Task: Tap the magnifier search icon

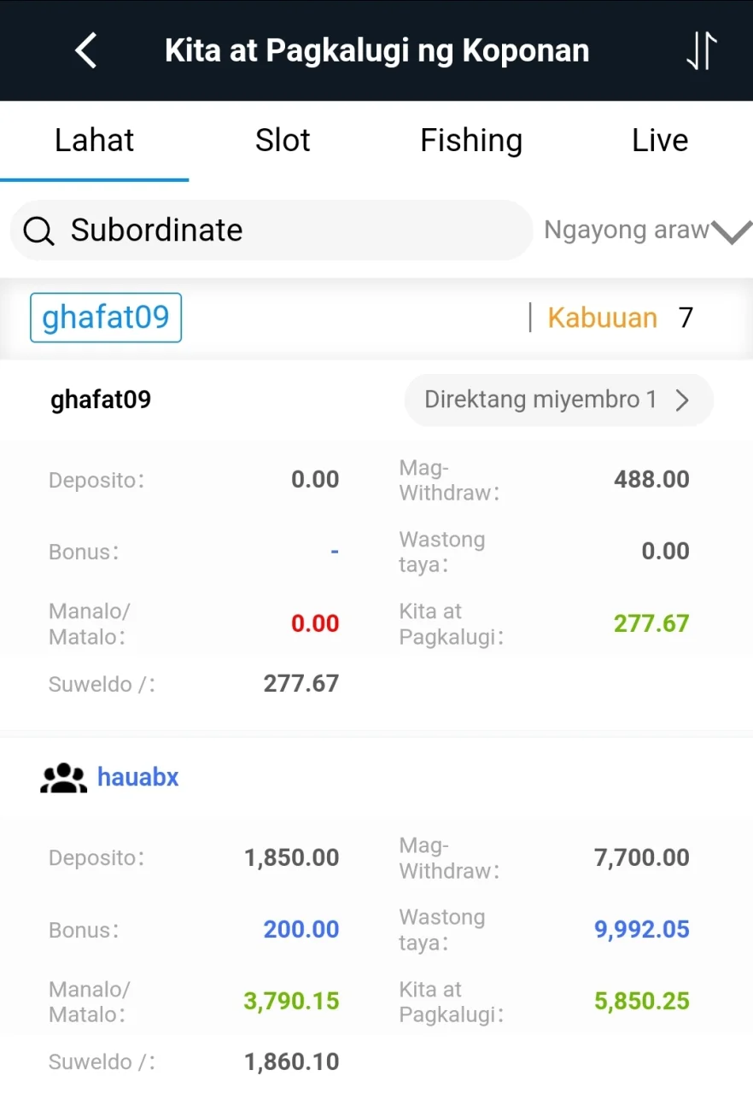Action: point(39,231)
